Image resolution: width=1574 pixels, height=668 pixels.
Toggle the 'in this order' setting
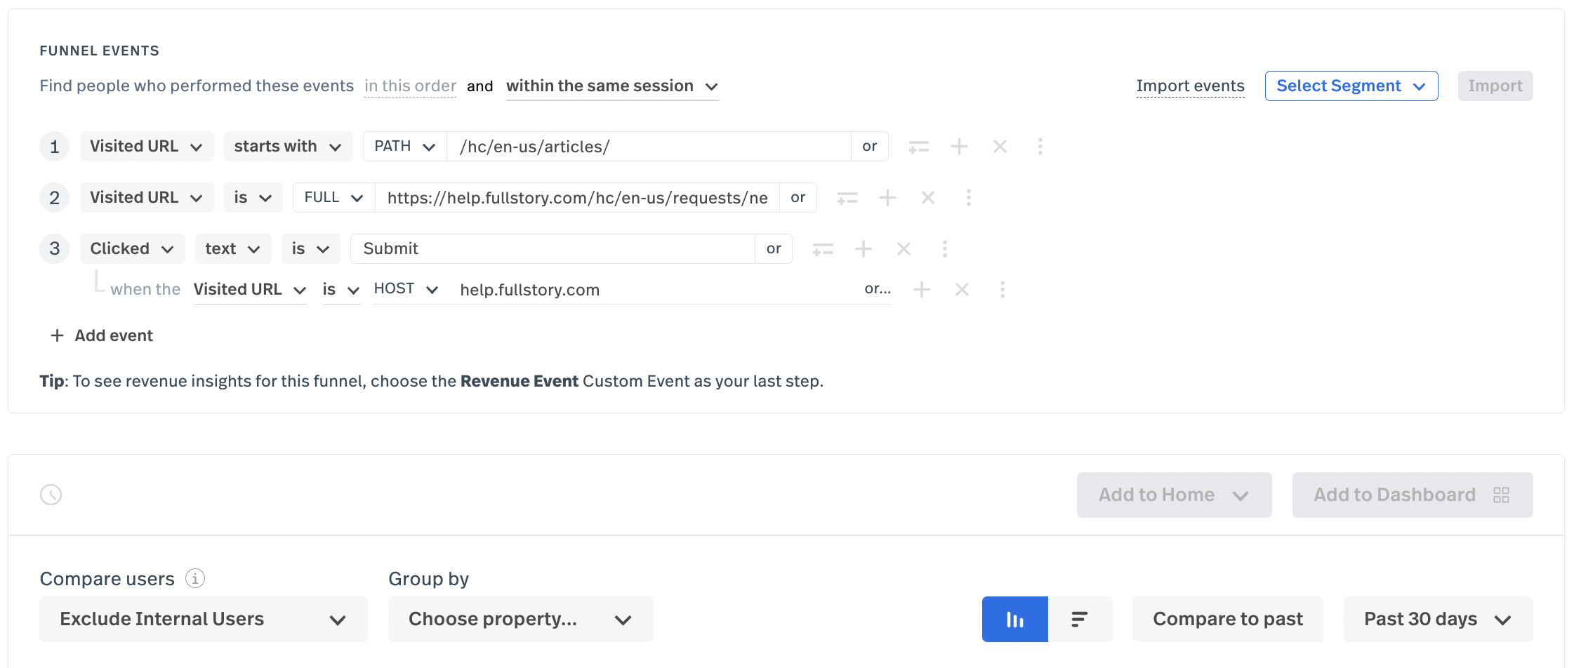click(x=410, y=86)
